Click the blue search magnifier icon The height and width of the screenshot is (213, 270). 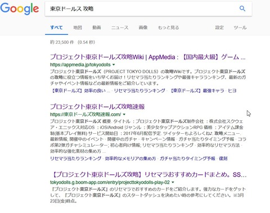(x=242, y=8)
